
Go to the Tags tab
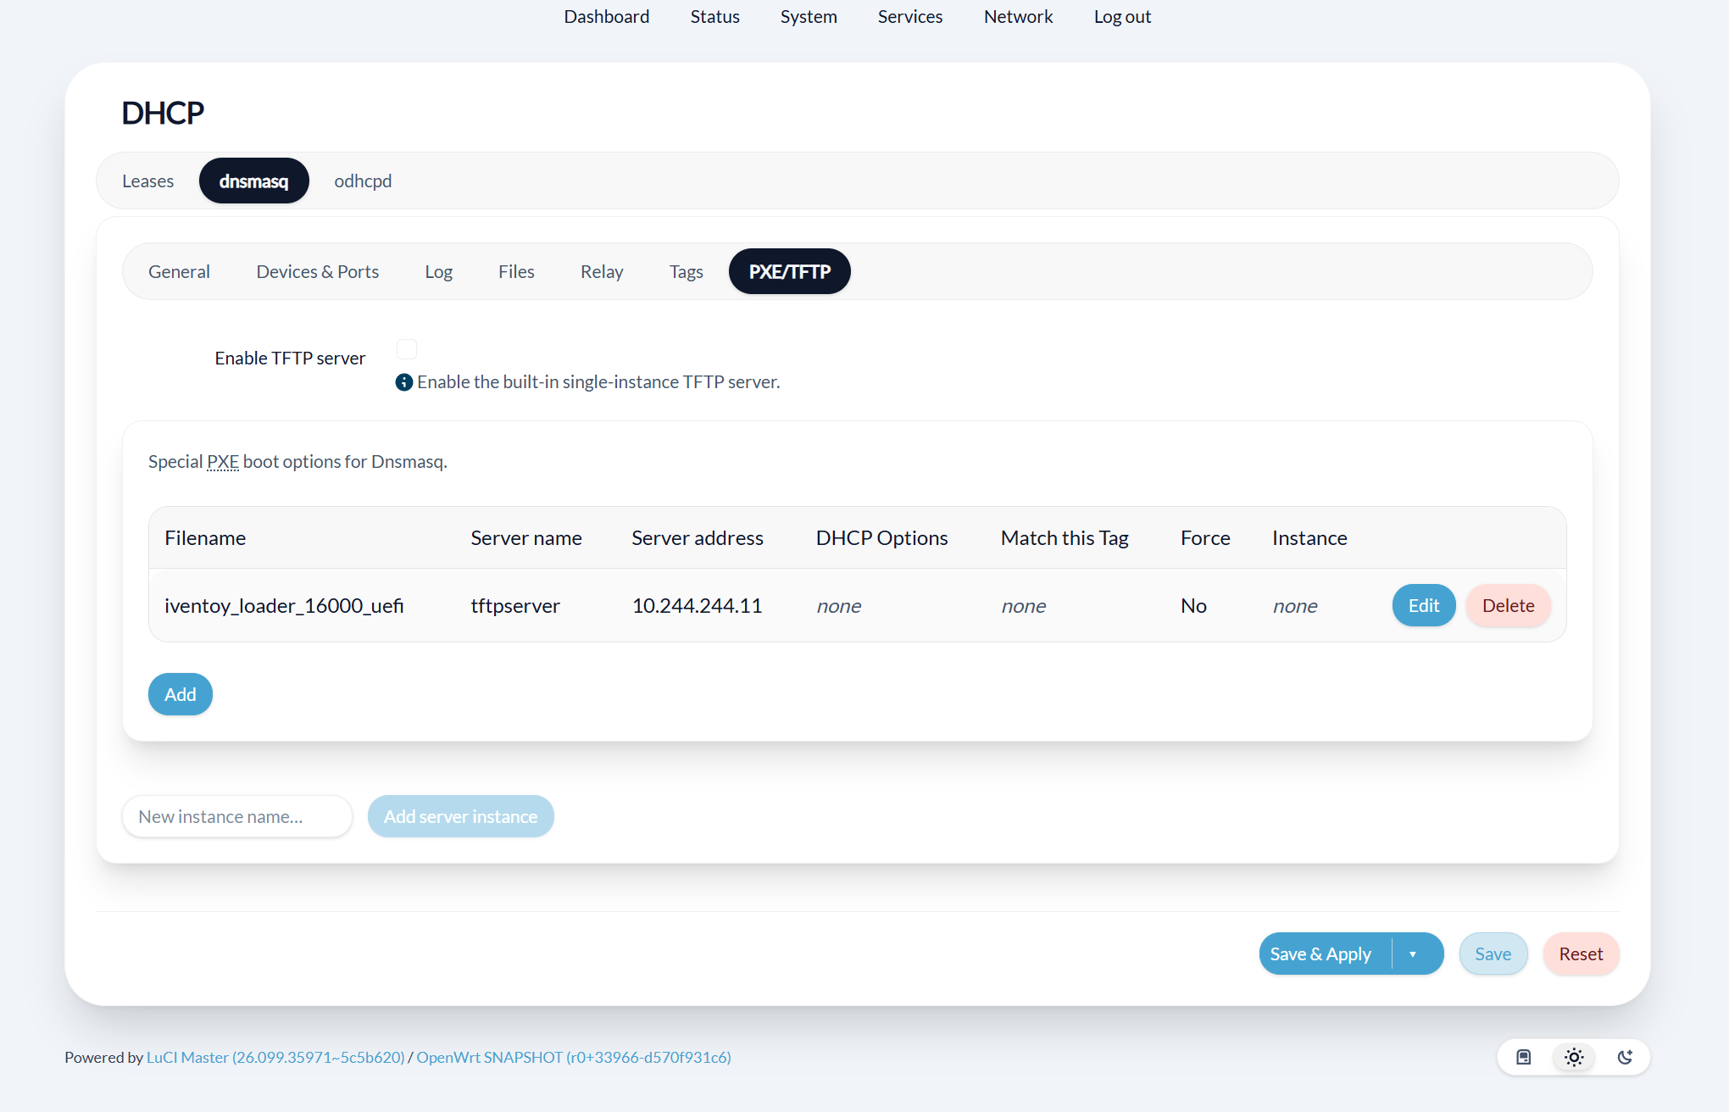686,272
